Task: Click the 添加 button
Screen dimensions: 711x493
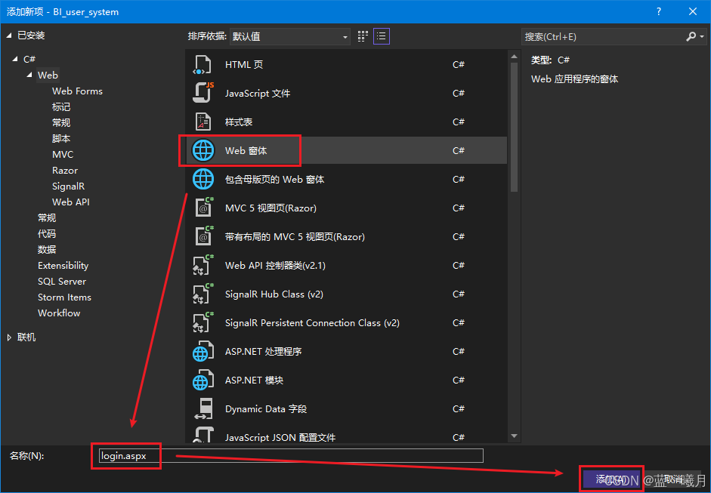Action: tap(611, 479)
